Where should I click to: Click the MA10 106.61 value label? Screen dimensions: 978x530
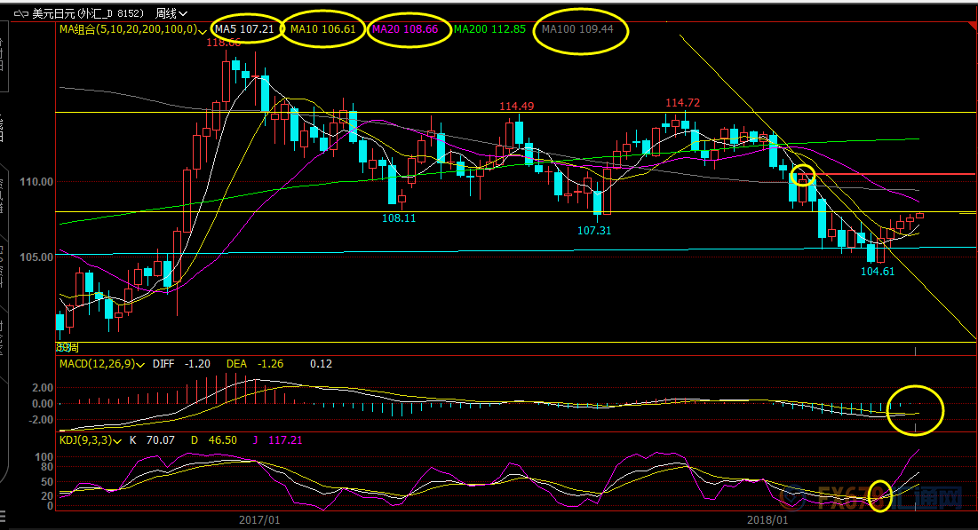pos(322,29)
